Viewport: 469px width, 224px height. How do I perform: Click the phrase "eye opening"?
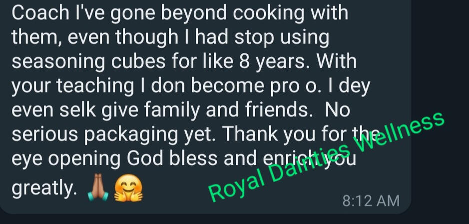tap(66, 159)
